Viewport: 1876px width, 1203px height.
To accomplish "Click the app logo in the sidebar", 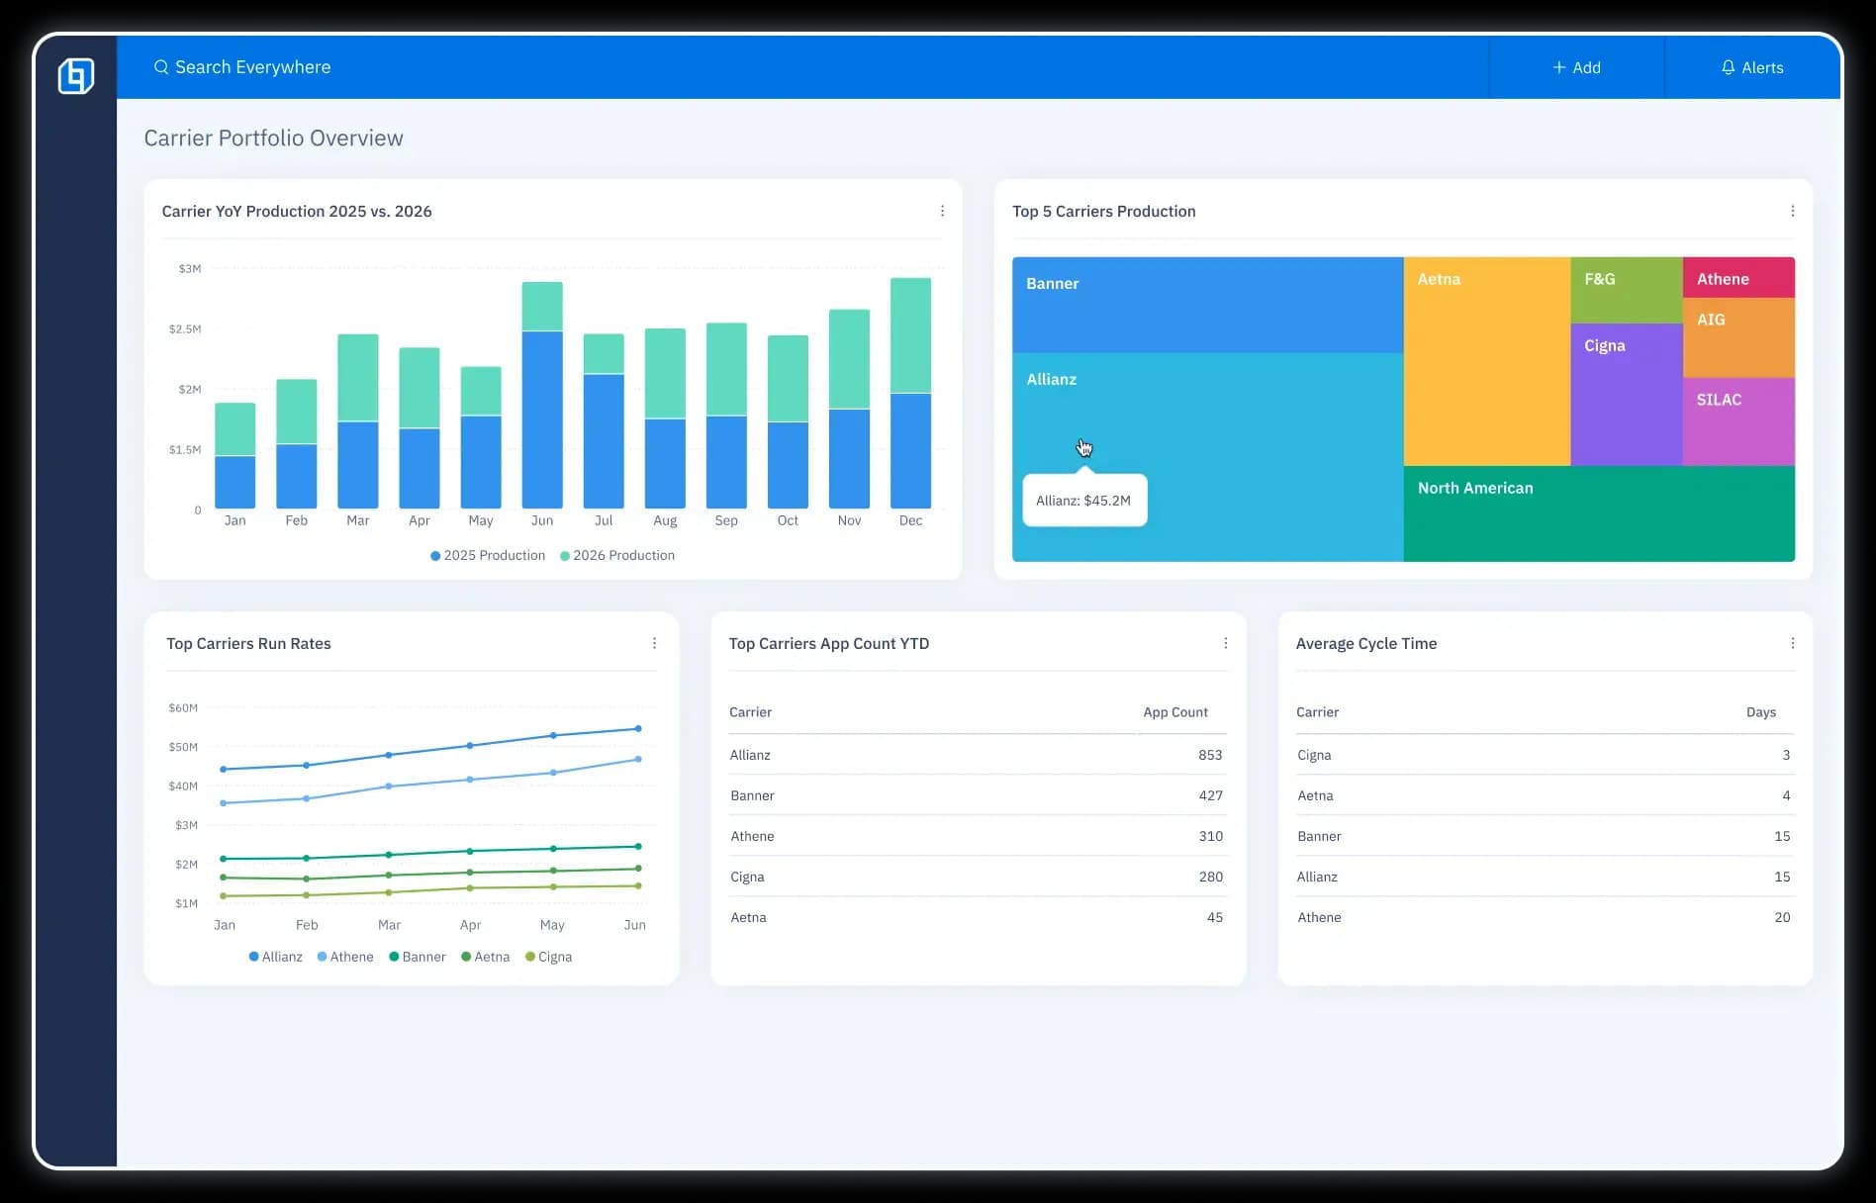I will [76, 76].
